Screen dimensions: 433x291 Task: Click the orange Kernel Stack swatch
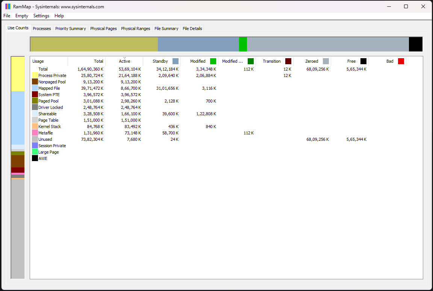(x=35, y=126)
